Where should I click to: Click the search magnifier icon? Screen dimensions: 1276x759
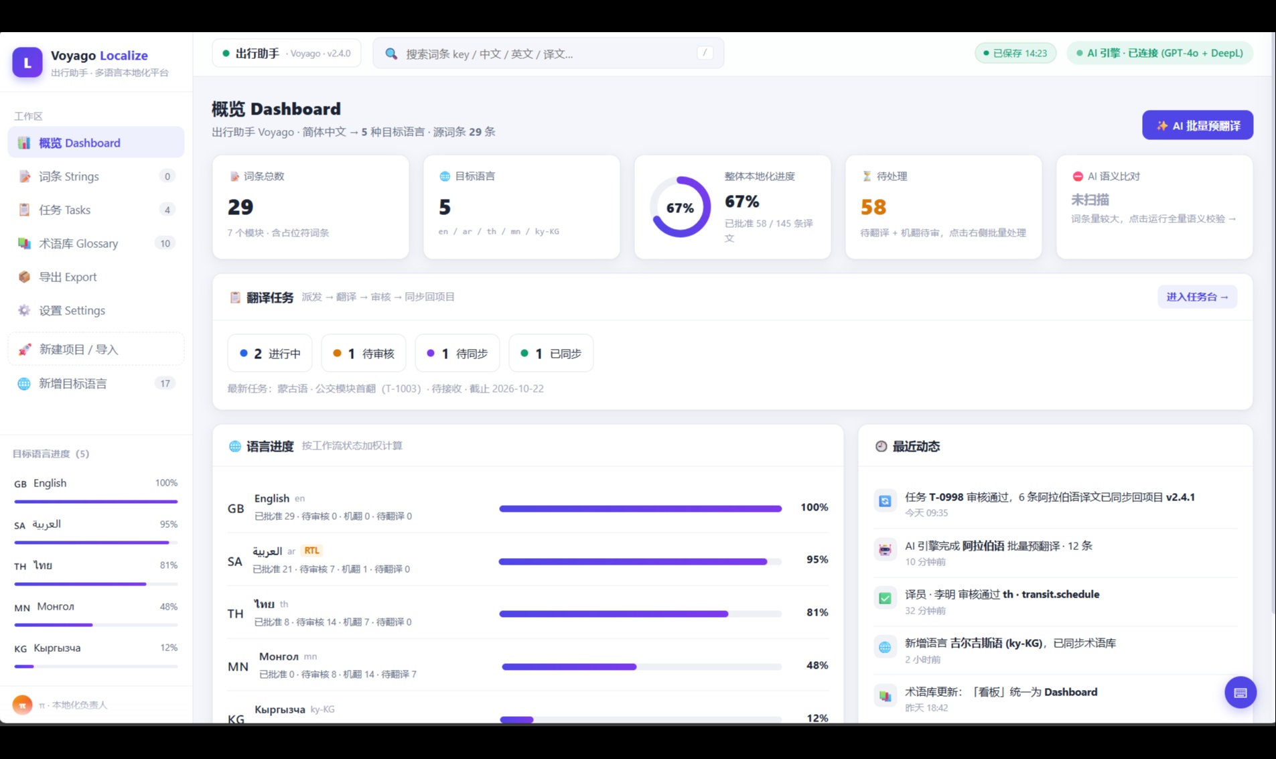(391, 54)
